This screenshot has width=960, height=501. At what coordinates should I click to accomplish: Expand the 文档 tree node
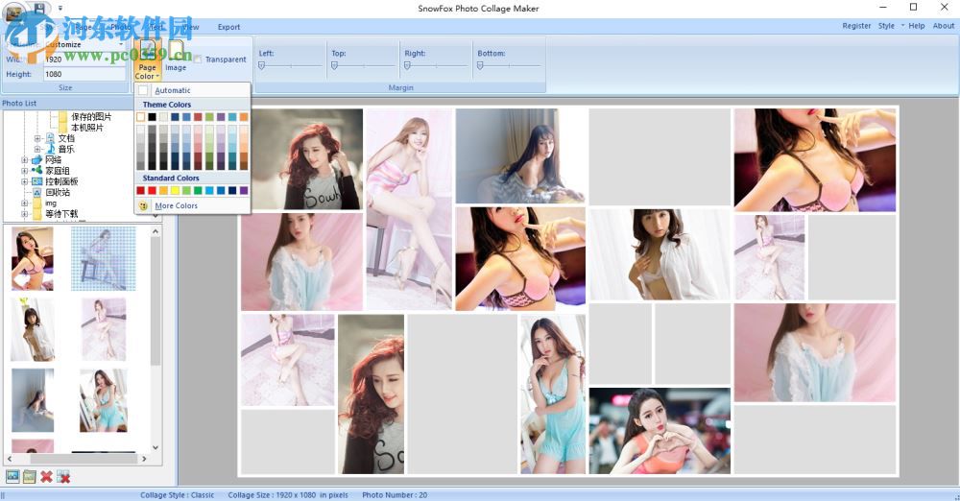click(37, 138)
